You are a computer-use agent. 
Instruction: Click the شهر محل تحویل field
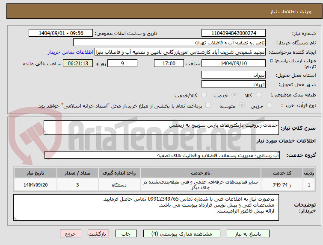click(x=234, y=84)
